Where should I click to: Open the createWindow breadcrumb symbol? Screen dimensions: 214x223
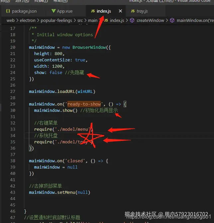pyautogui.click(x=150, y=21)
